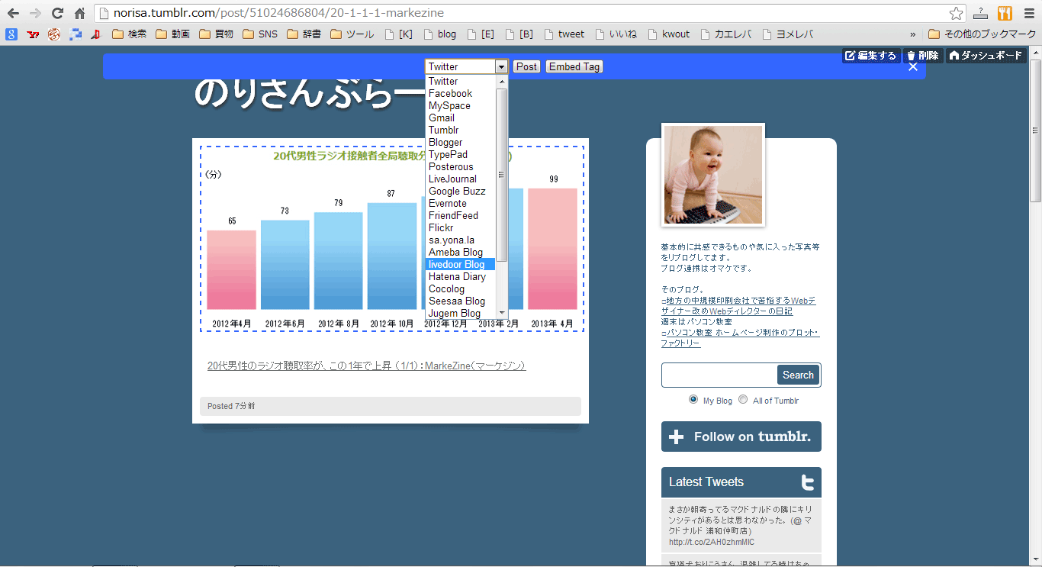The width and height of the screenshot is (1042, 567).
Task: Show hidden bookmarks with the » chevron
Action: click(x=912, y=34)
